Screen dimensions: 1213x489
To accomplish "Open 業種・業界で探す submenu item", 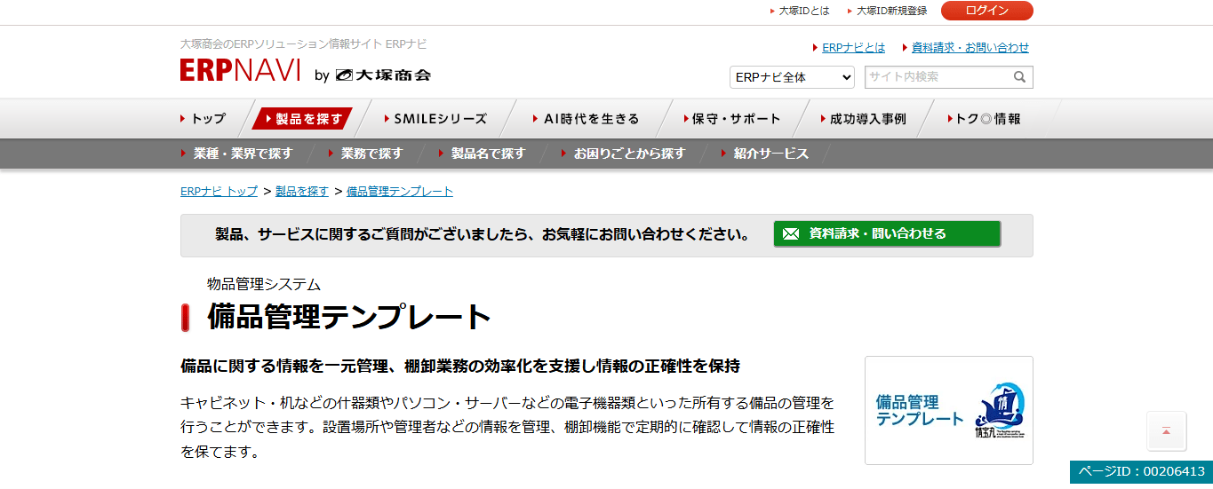I will 242,154.
